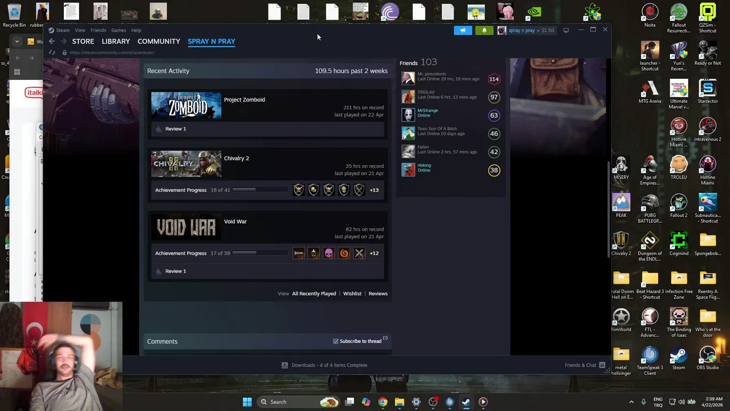Image resolution: width=730 pixels, height=411 pixels.
Task: Show Void War +12 more achievements
Action: (x=374, y=253)
